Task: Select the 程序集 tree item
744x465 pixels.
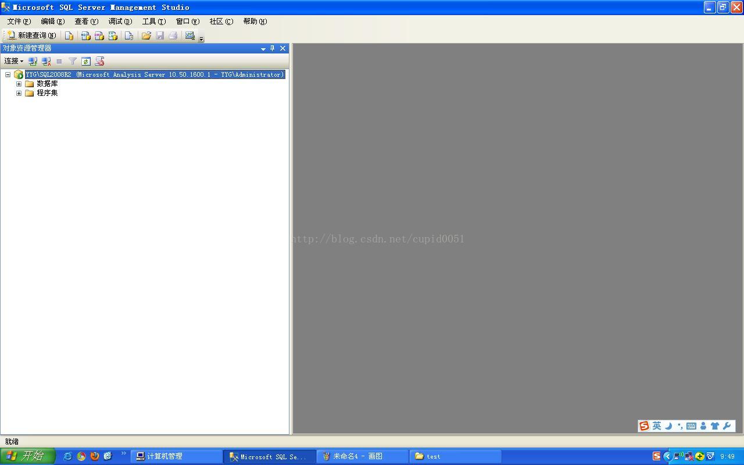Action: (47, 93)
